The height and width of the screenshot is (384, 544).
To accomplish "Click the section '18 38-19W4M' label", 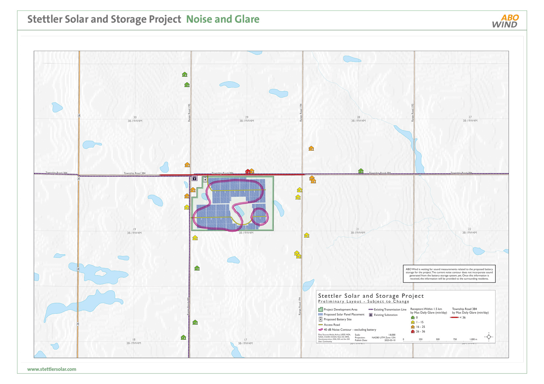I will click(x=134, y=341).
